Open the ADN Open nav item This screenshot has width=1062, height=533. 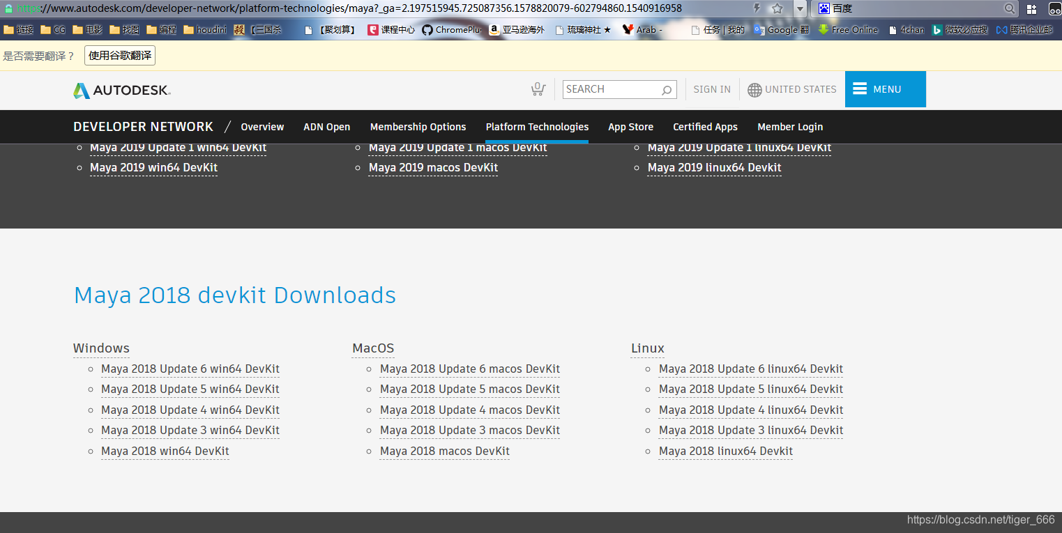point(327,127)
